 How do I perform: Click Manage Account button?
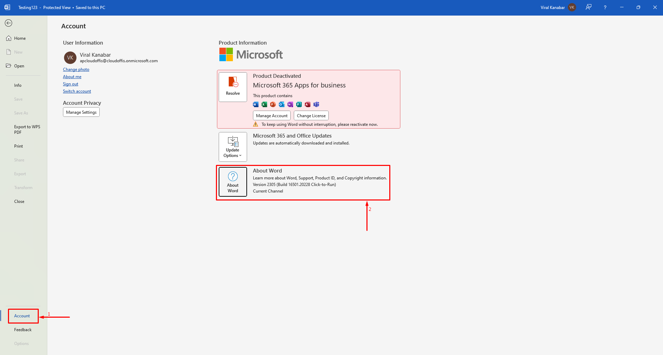pos(272,115)
